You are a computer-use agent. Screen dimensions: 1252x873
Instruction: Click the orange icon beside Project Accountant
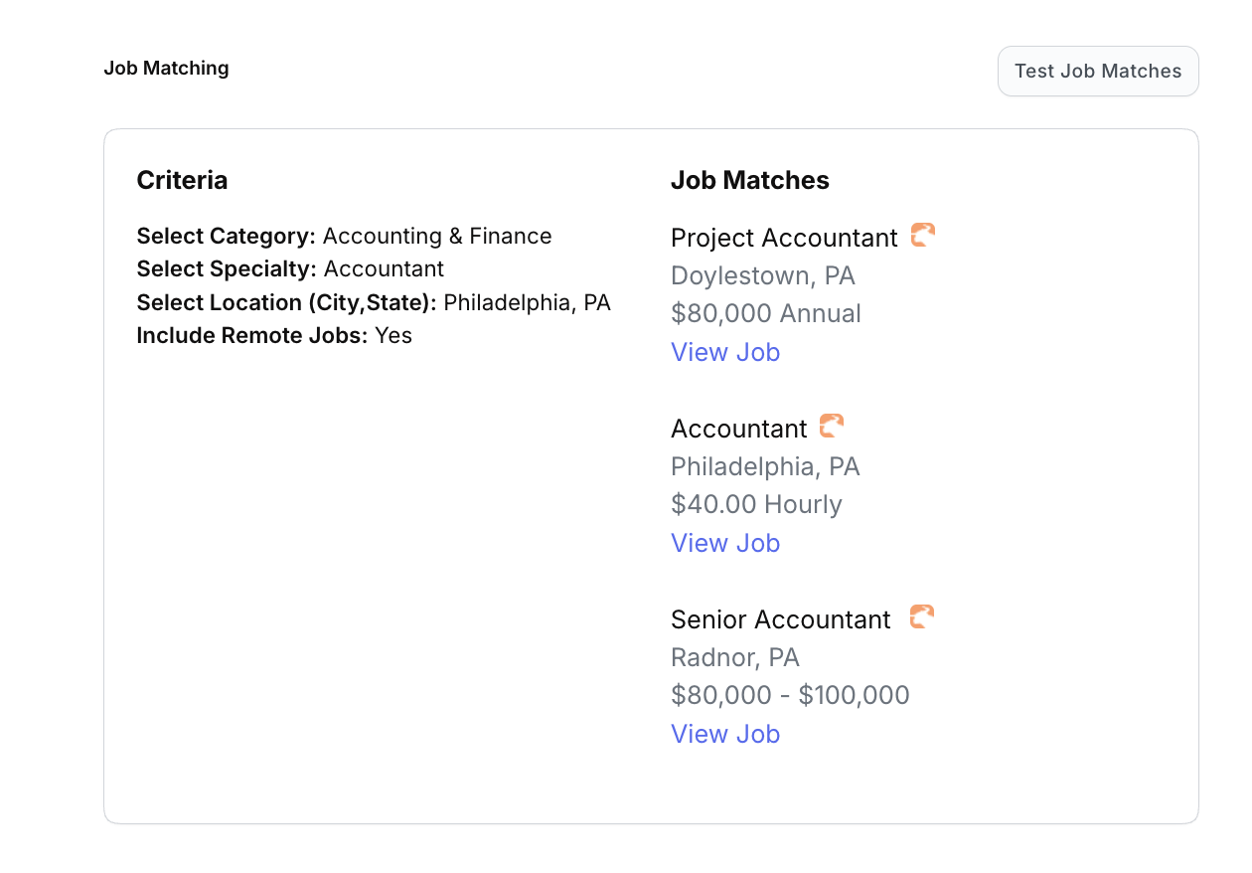(923, 236)
